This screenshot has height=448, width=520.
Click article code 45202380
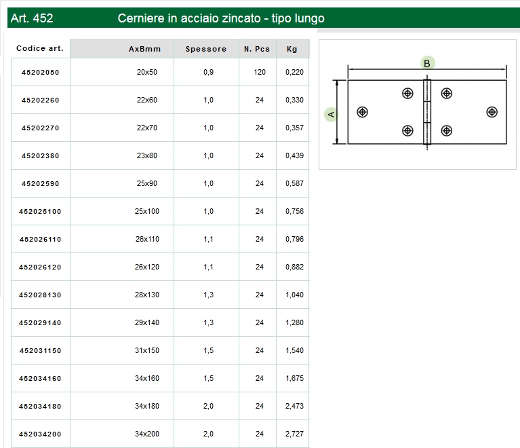[x=41, y=155]
